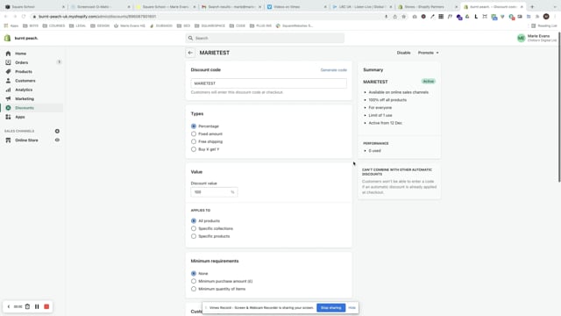The image size is (561, 316).
Task: Stop recording with the red square
Action: pos(46,306)
